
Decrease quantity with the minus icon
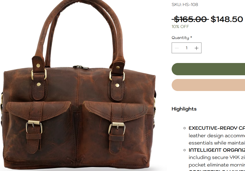click(177, 48)
